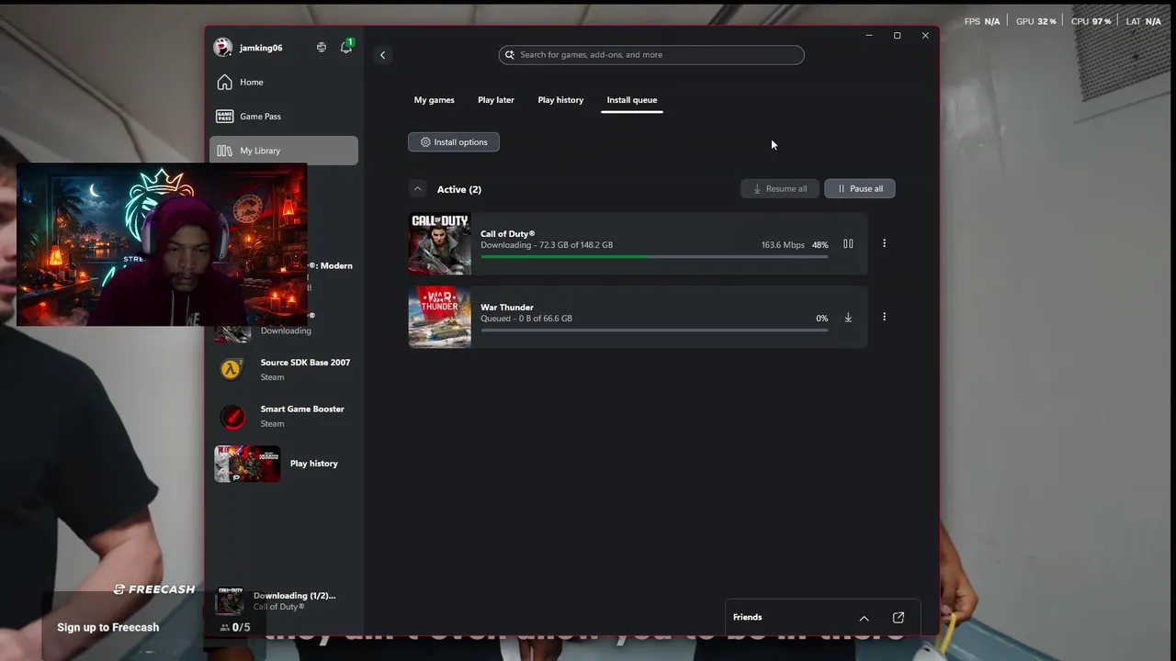Switch to Play history tab

[x=560, y=100]
